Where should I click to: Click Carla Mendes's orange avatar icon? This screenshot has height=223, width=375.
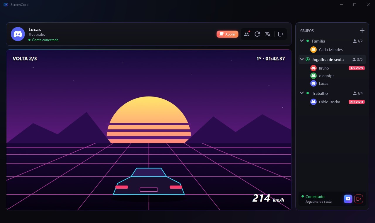click(313, 50)
